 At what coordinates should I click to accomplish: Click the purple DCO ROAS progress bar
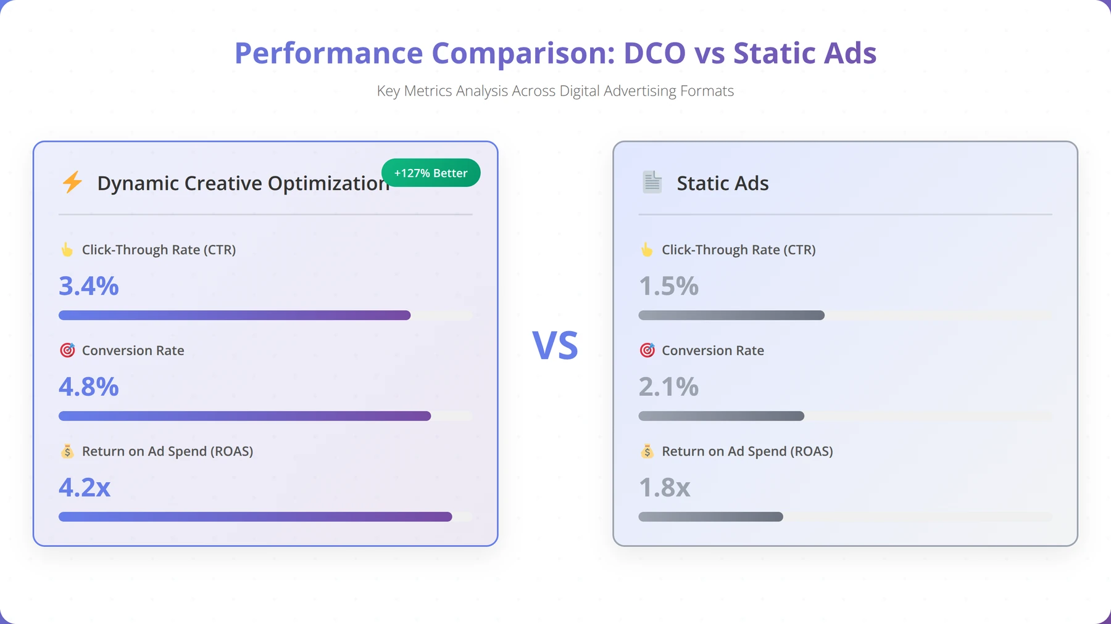coord(256,517)
